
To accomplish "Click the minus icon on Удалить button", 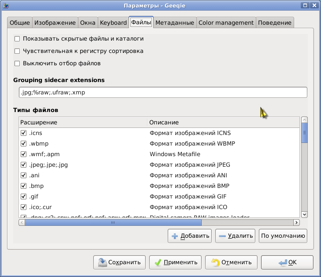I will pos(222,236).
